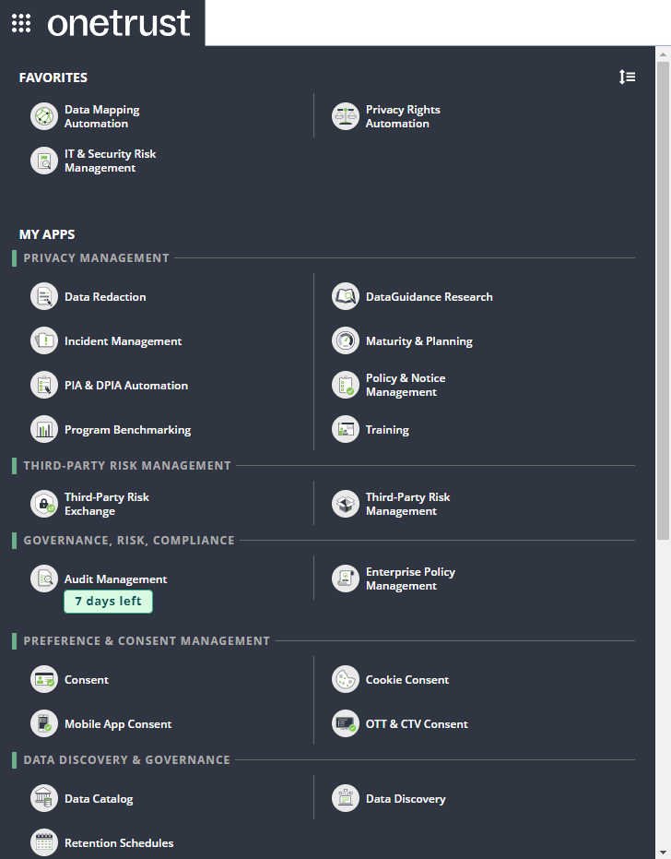Open the Cookie Consent app icon
The image size is (671, 859).
pos(345,679)
